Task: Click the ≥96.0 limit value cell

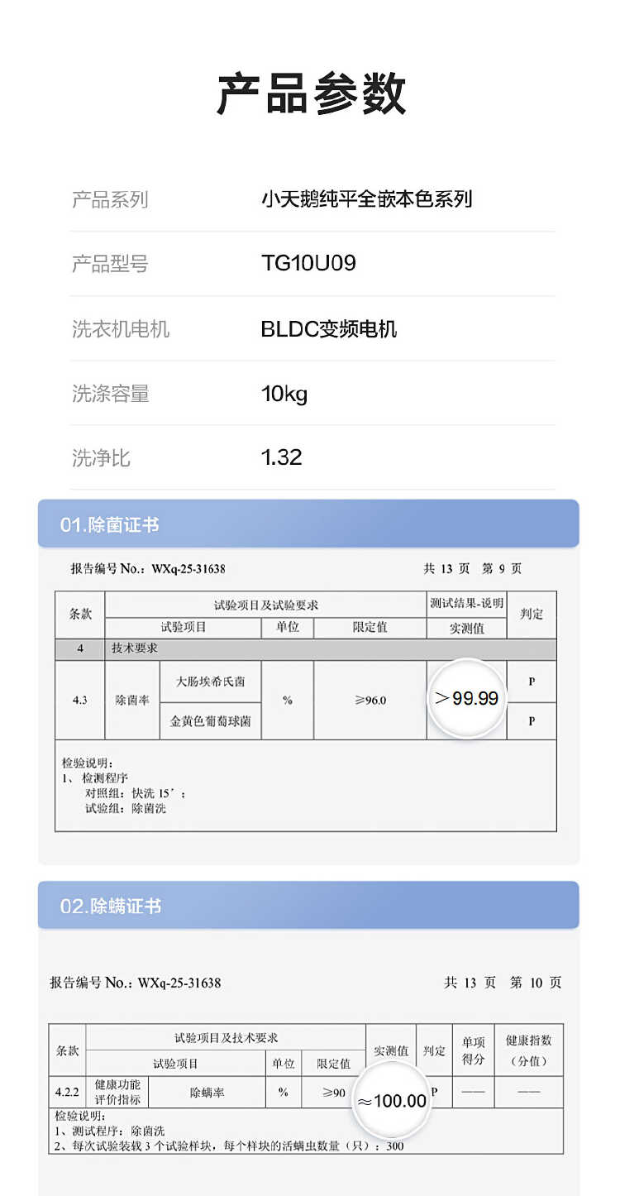Action: click(370, 701)
